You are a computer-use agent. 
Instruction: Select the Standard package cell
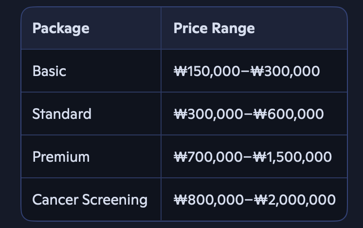(x=91, y=114)
